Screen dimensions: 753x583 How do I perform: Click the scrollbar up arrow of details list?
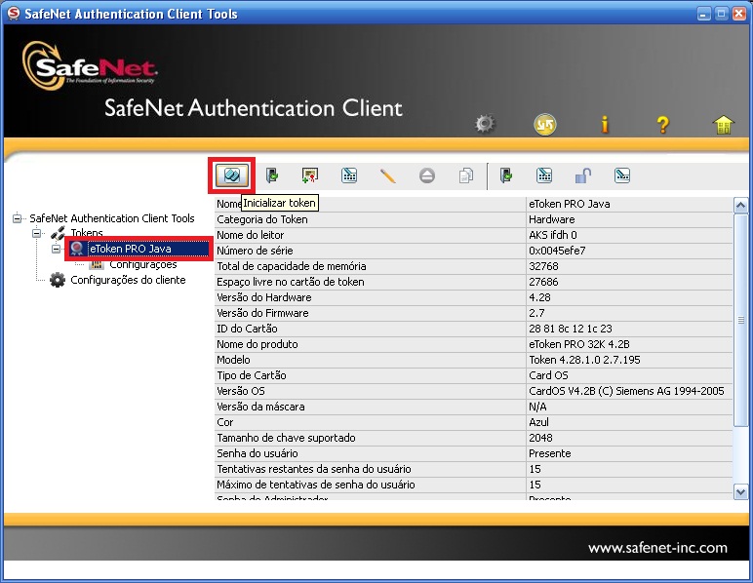click(x=740, y=206)
